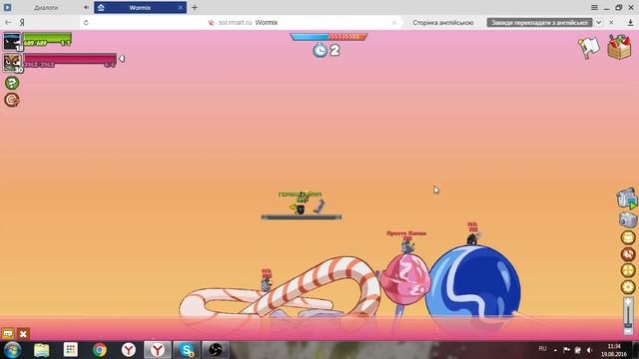Screen dimensions: 639x359
Task: Click the enemy worm on pink lollipop
Action: click(407, 247)
